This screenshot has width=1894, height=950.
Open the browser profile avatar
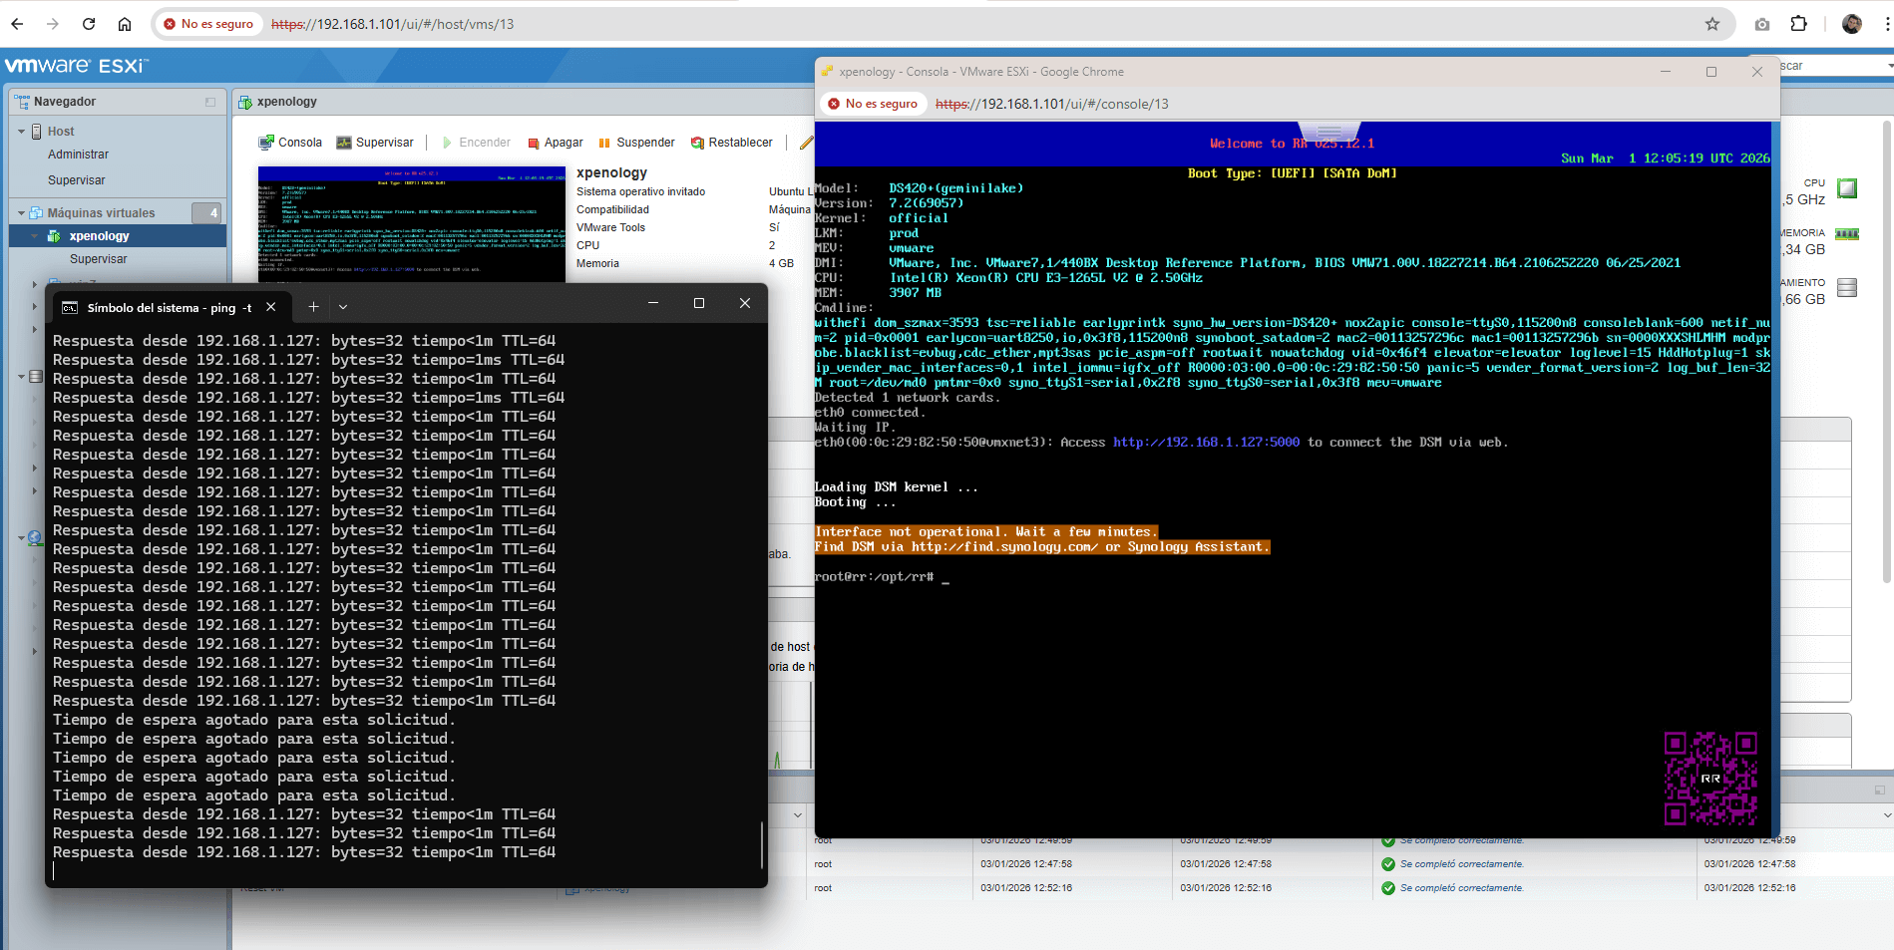pos(1852,24)
